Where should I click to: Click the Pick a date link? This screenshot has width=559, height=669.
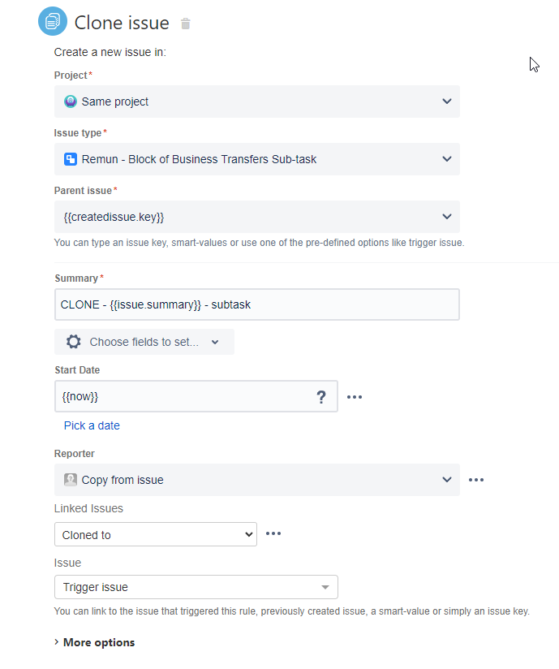tap(92, 425)
